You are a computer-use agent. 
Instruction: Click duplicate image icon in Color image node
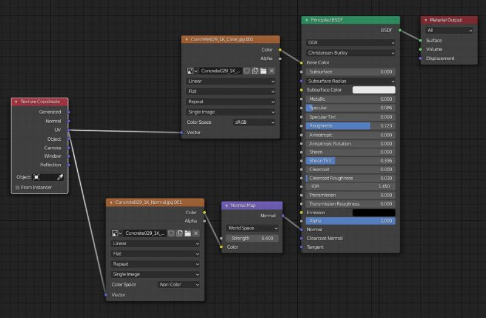click(x=255, y=71)
